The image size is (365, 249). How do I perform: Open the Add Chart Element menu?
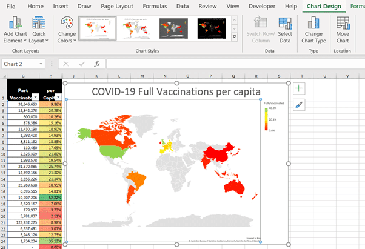[15, 30]
